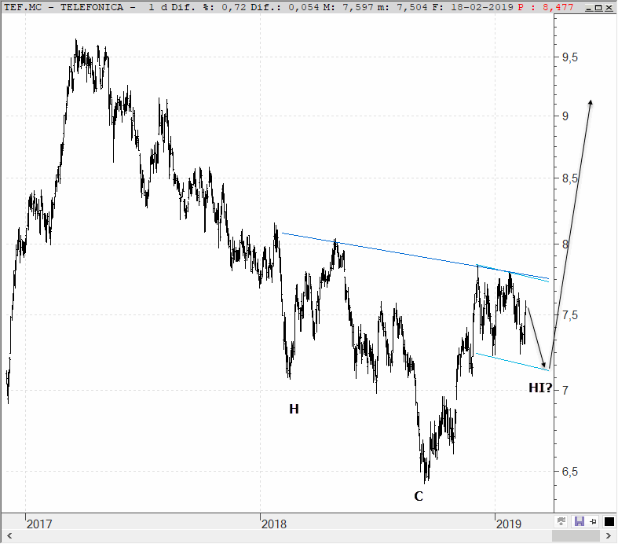Click the 'Dif.: 0,054' value in header

[284, 7]
